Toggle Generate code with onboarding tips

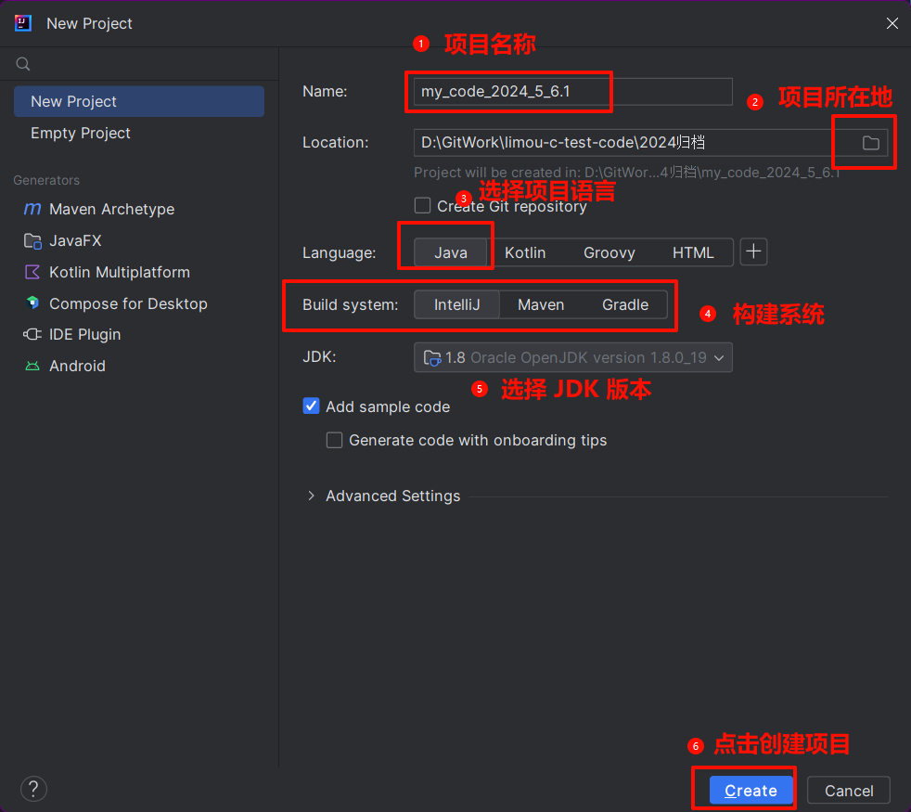(335, 441)
